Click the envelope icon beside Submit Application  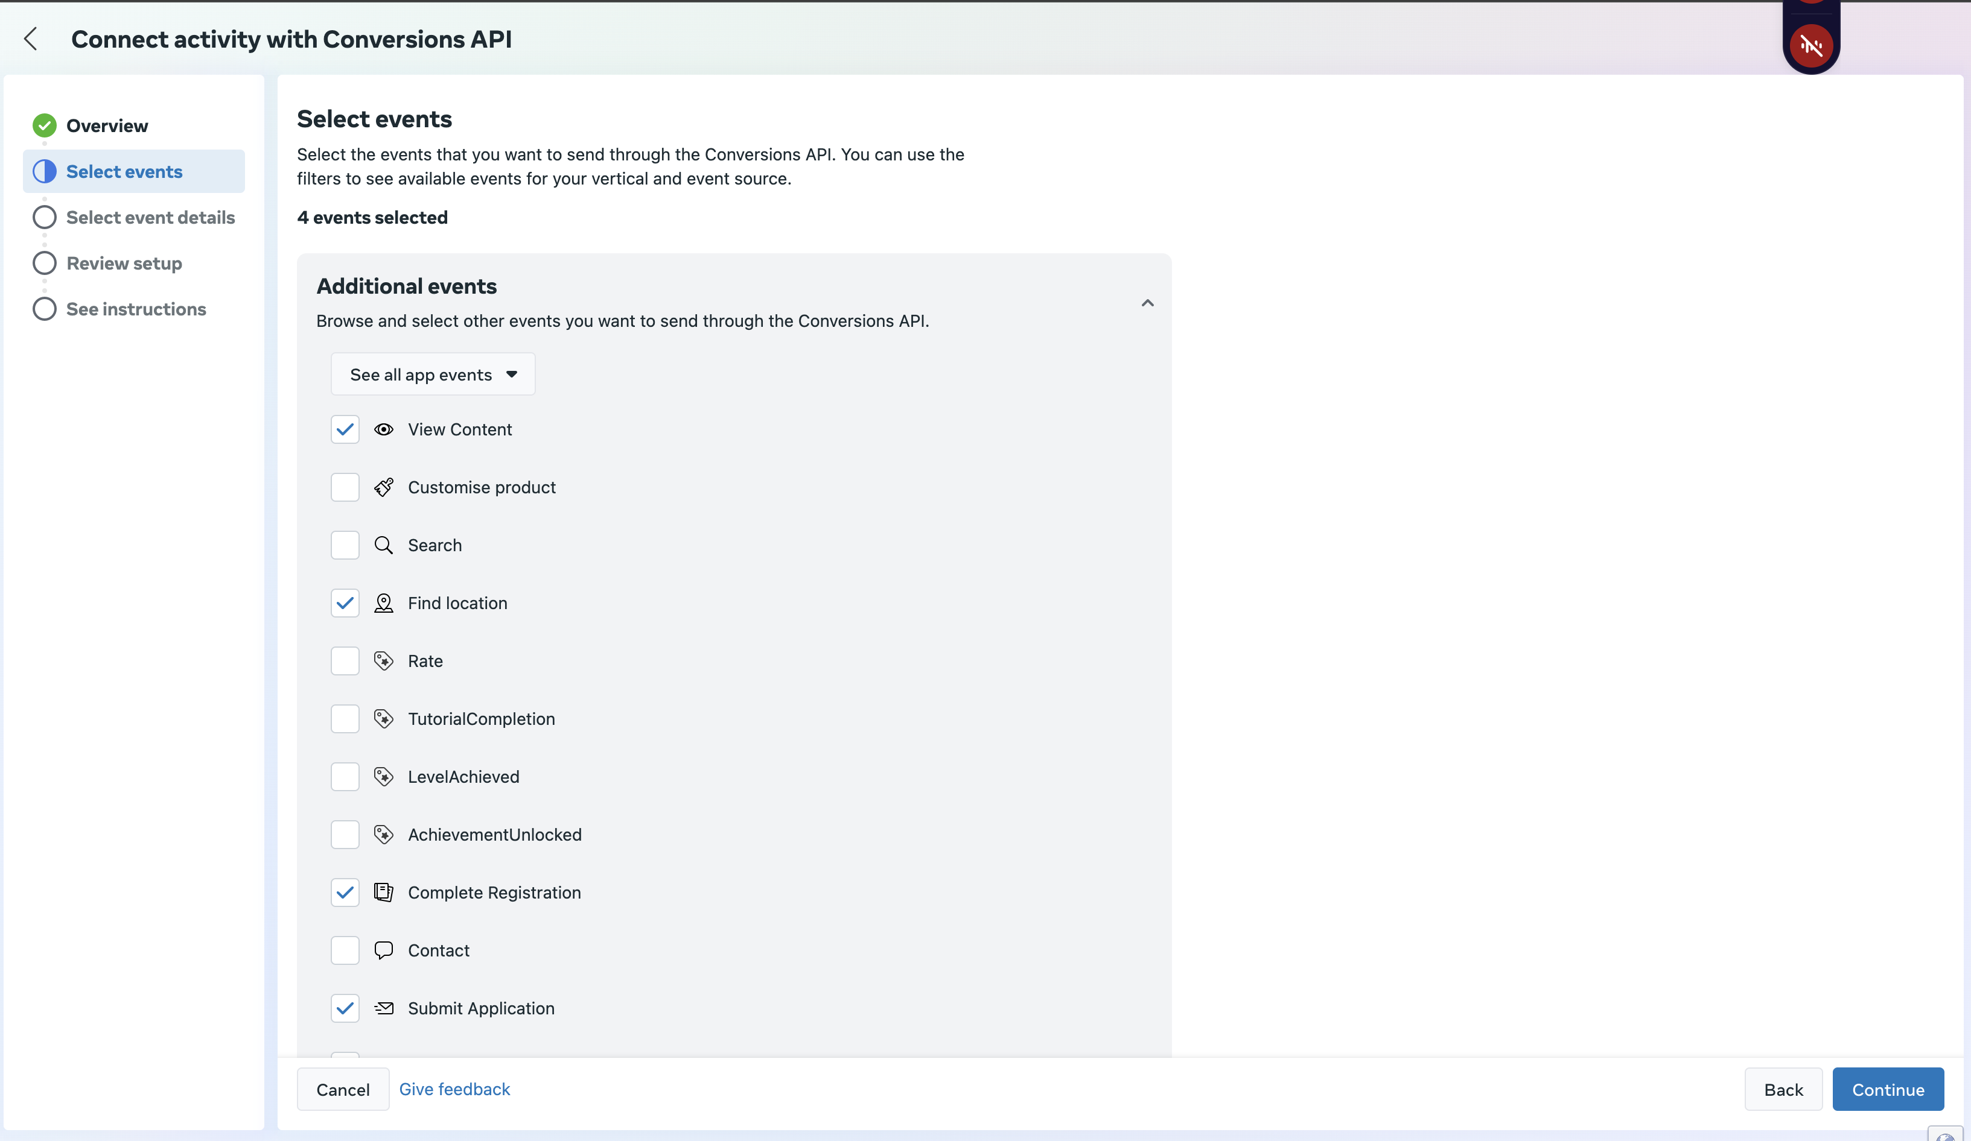[x=383, y=1007]
